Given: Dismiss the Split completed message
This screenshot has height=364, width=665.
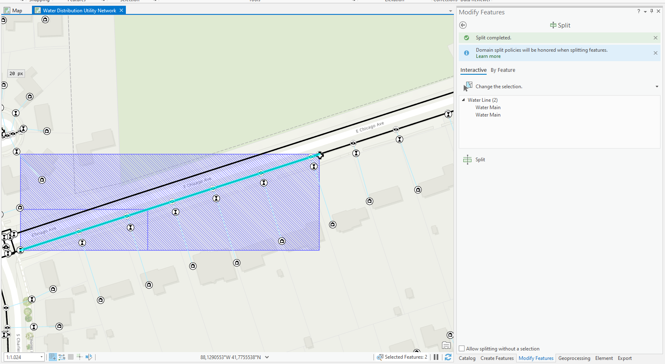Looking at the screenshot, I should 655,38.
